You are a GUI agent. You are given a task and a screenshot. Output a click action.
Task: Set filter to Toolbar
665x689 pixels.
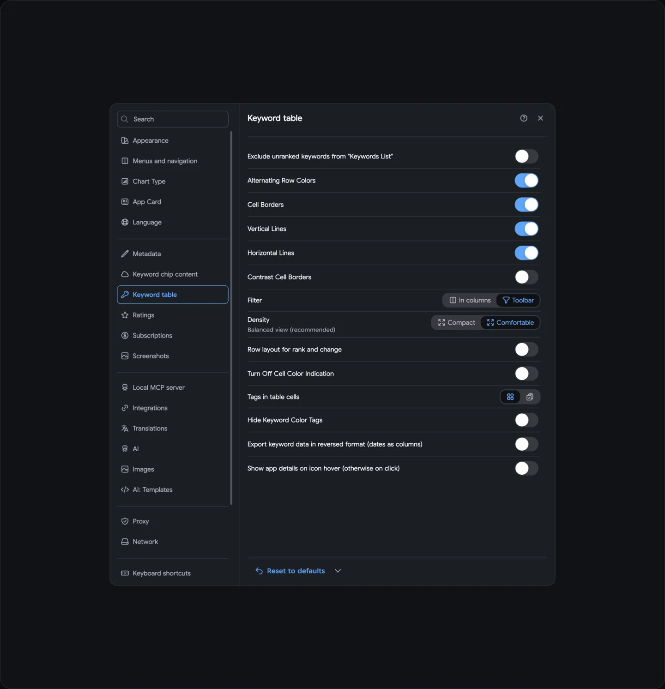(518, 300)
